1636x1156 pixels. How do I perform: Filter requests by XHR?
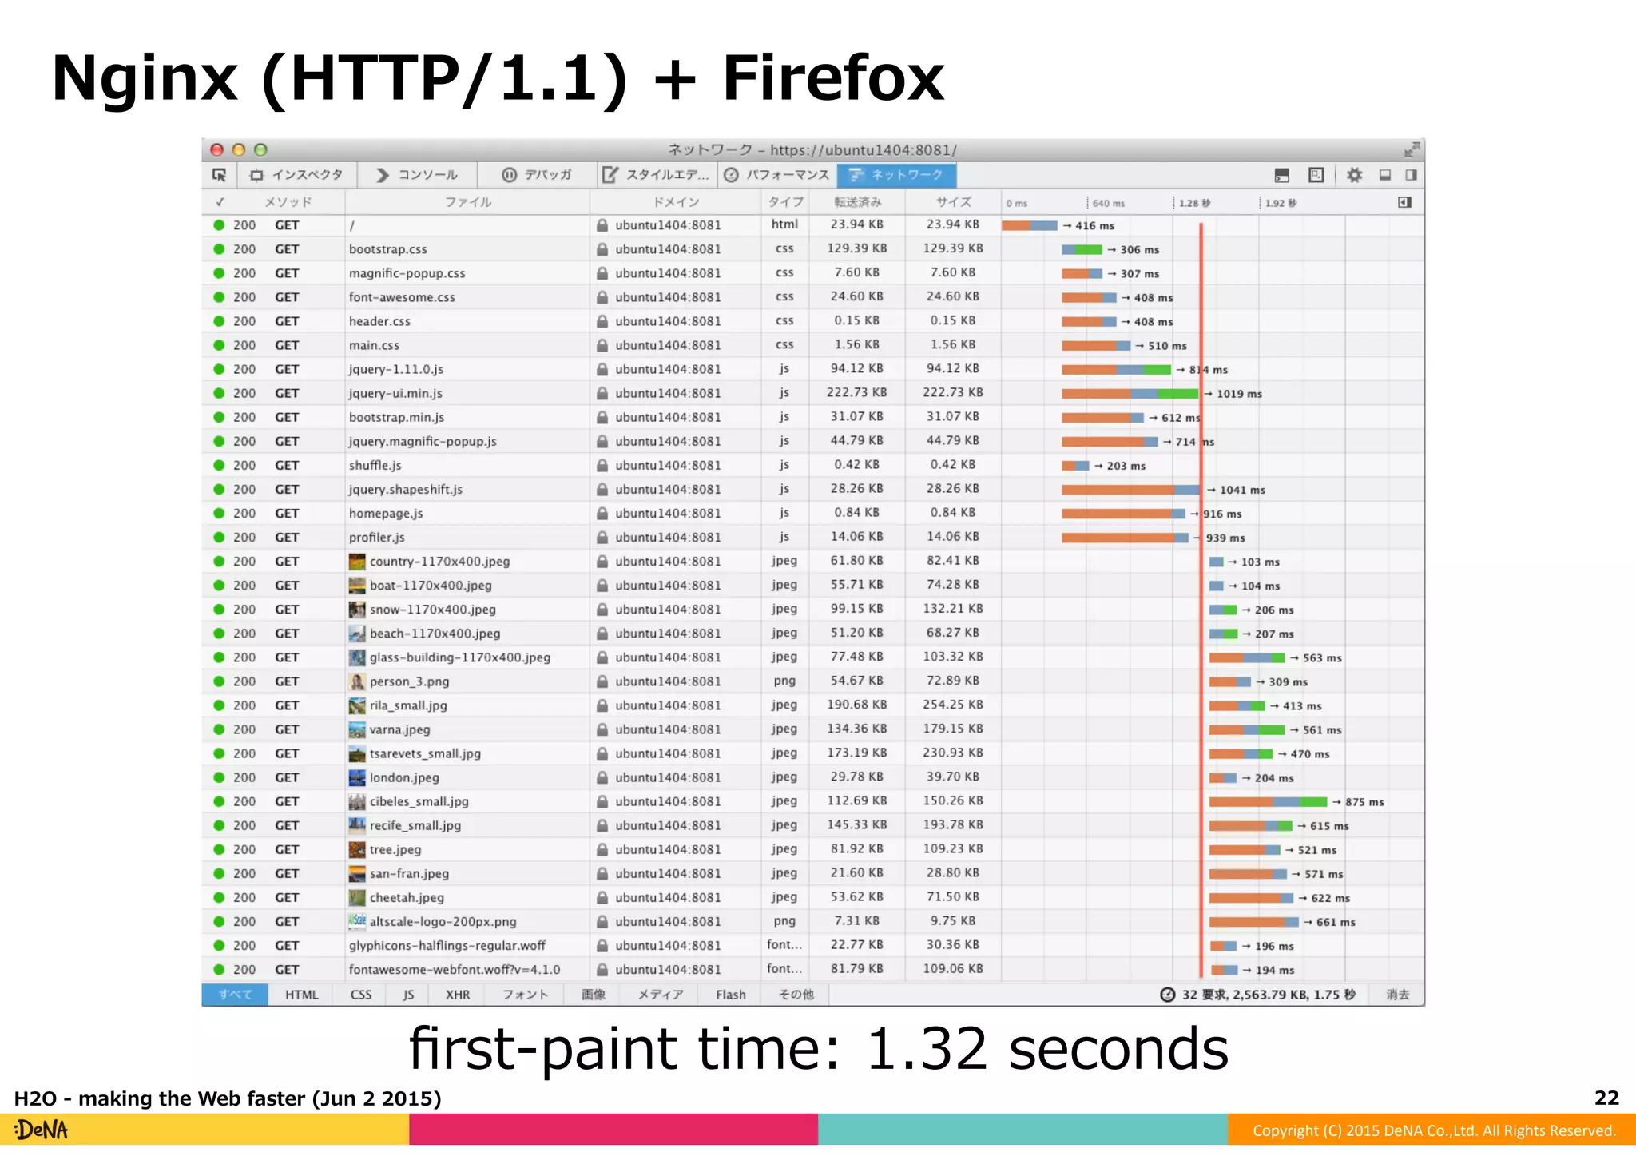[458, 995]
